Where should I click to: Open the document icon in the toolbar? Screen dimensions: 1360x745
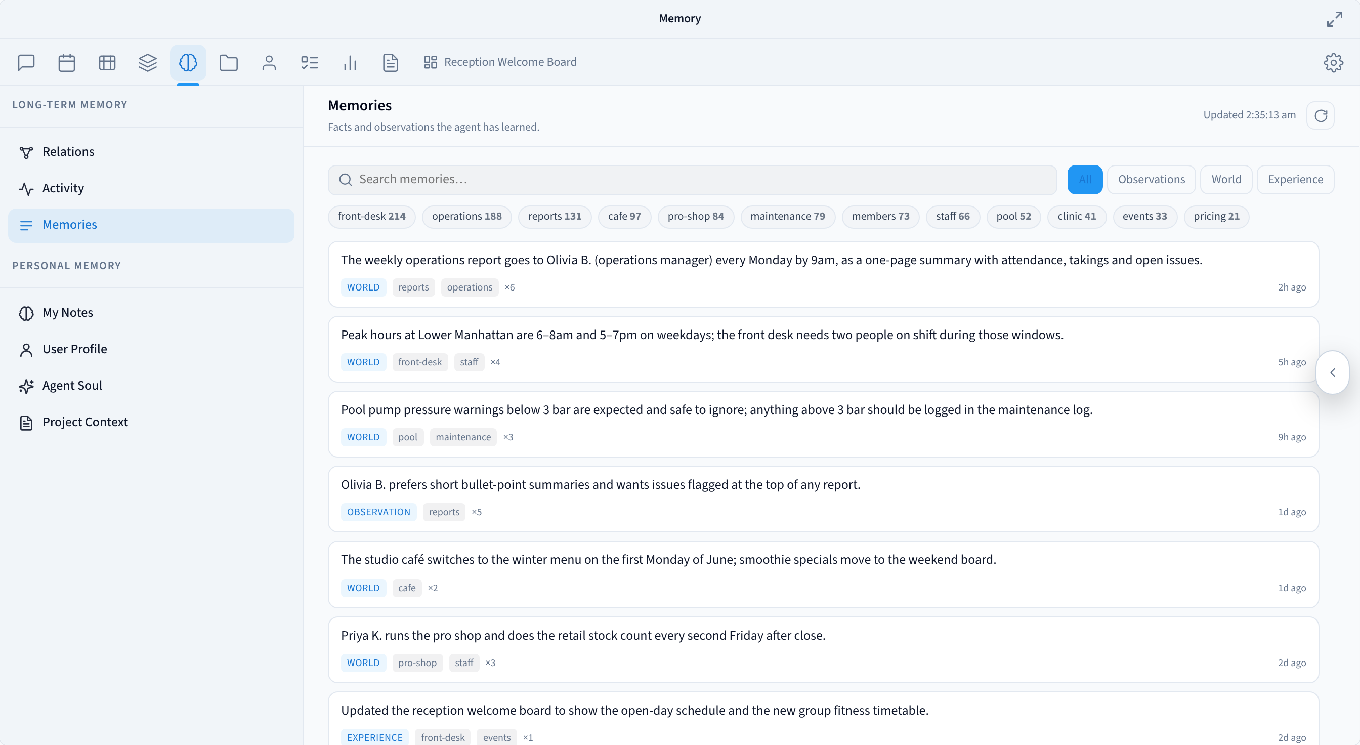[x=391, y=62]
